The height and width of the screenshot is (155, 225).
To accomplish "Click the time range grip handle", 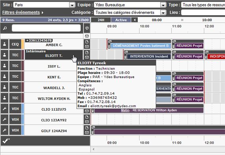I will click(182, 20).
